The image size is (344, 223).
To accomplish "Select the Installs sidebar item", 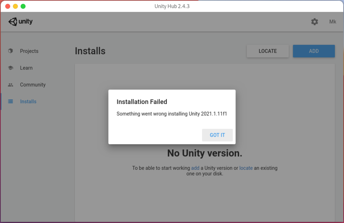I will pos(28,101).
